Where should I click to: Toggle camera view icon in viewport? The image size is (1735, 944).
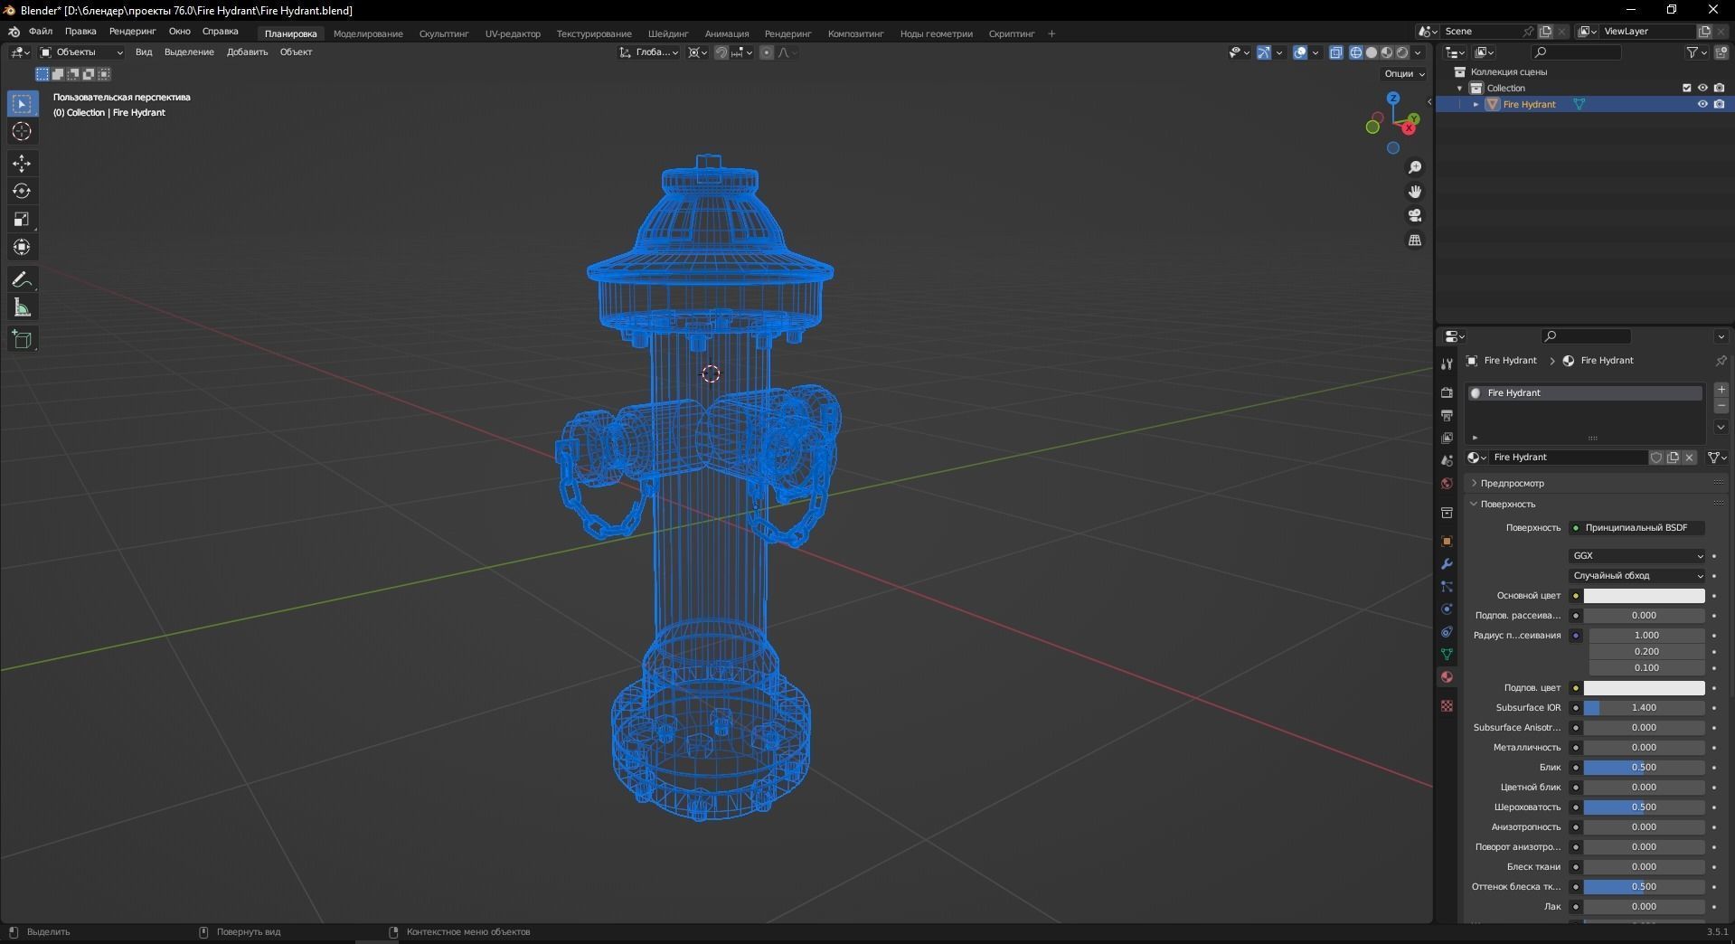coord(1415,216)
